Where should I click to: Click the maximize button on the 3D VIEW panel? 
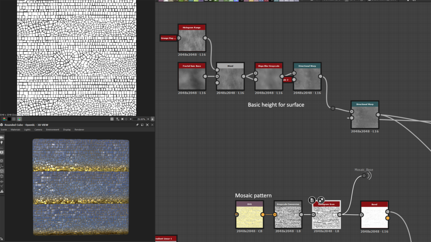tap(147, 125)
